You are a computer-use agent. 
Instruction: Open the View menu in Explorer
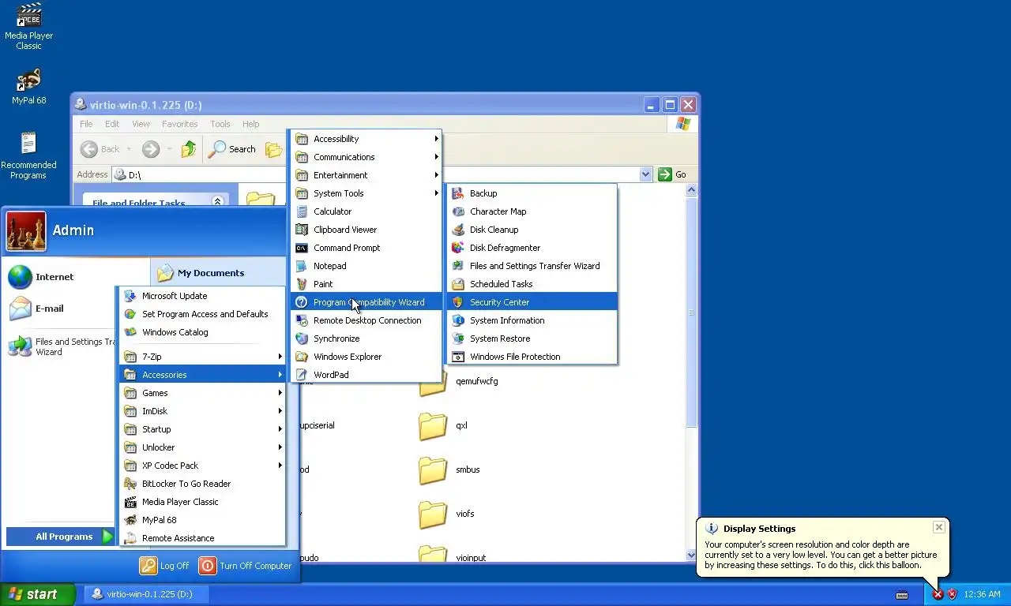point(141,124)
